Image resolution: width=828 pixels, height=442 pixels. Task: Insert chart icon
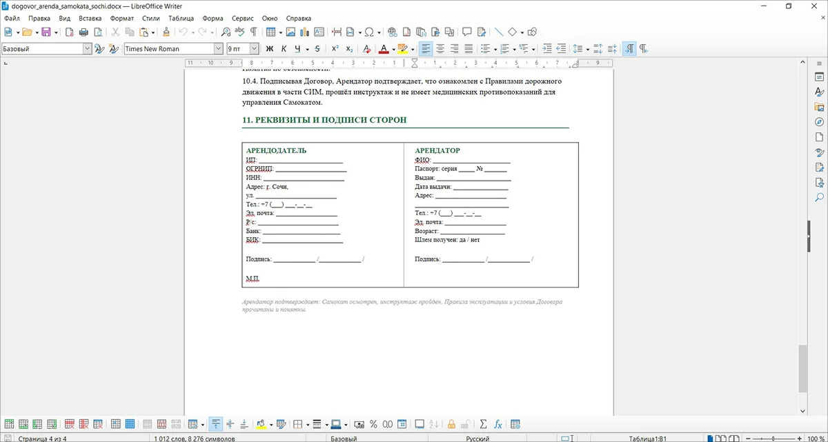pyautogui.click(x=304, y=32)
